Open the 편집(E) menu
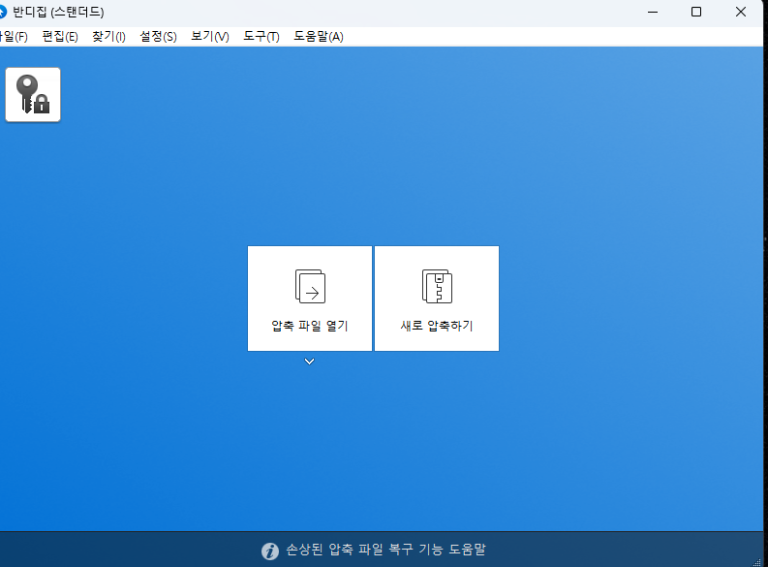 point(60,37)
